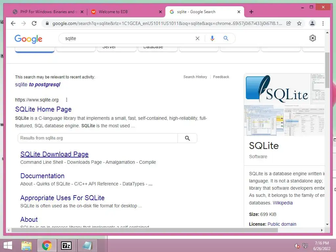
Task: Open Appropriate Uses For SQLite link
Action: click(62, 198)
